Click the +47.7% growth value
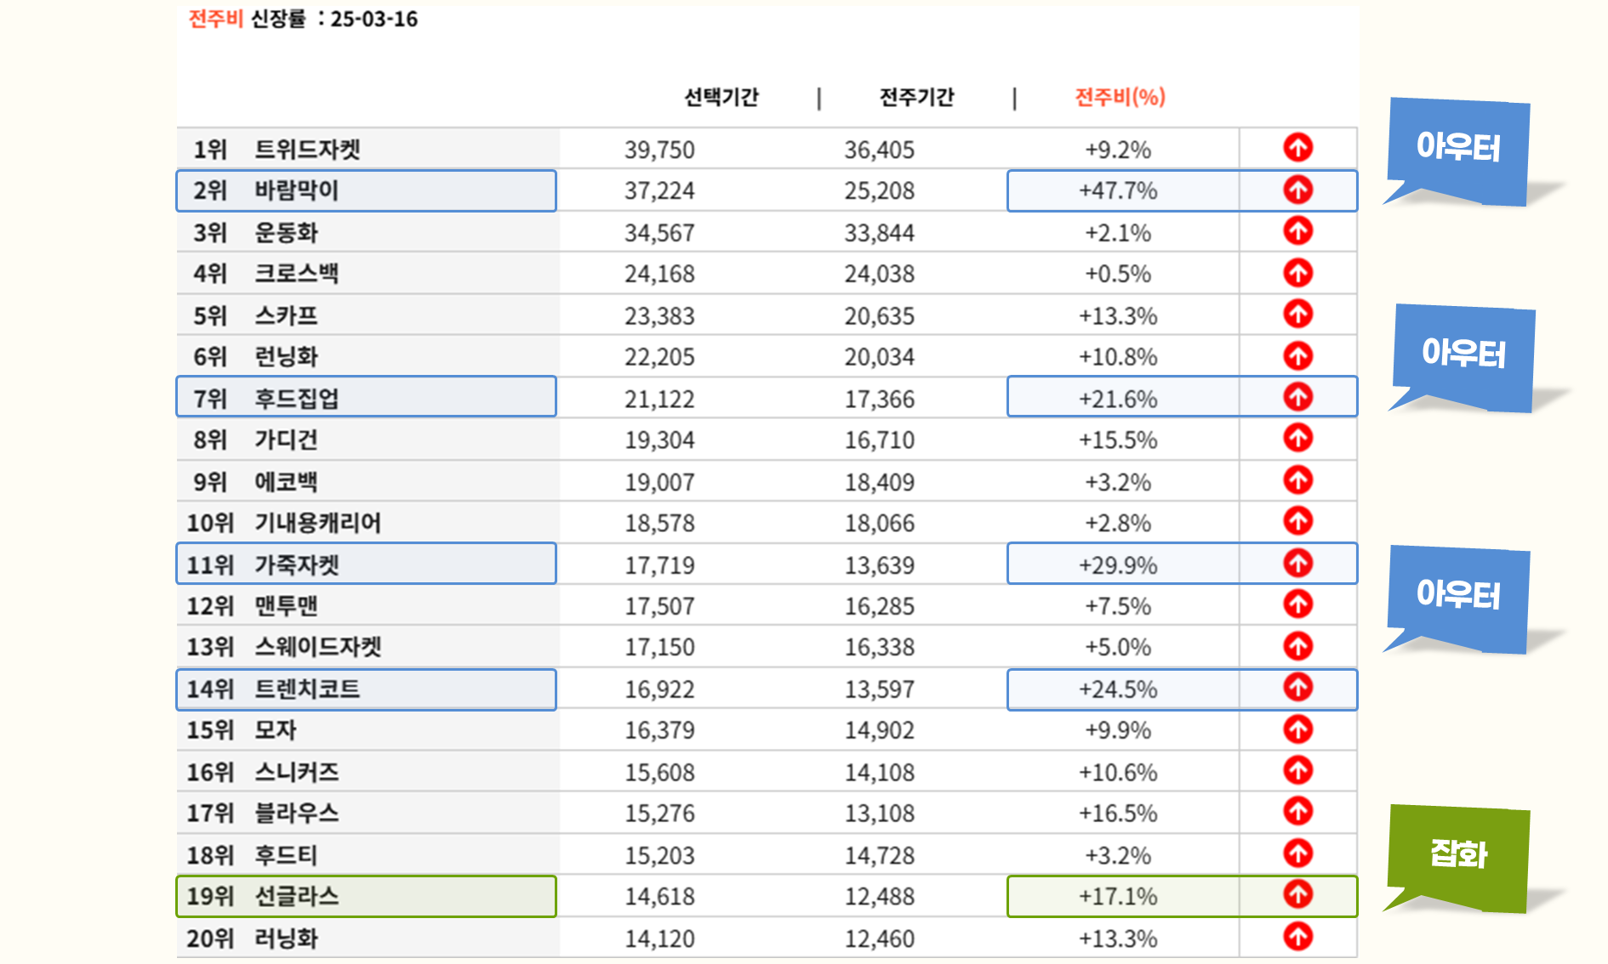The width and height of the screenshot is (1608, 964). click(x=1118, y=190)
